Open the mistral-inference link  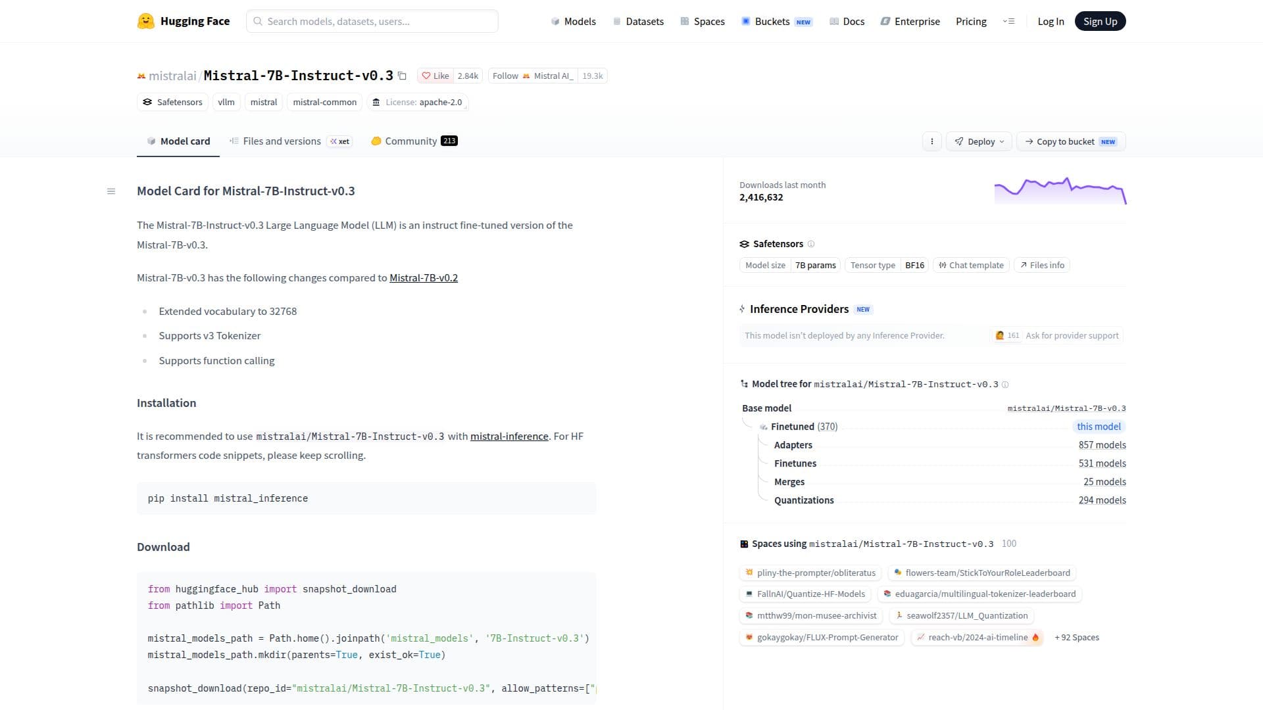509,436
